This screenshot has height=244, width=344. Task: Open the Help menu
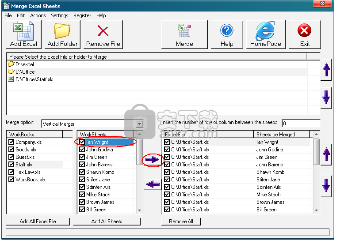(101, 15)
